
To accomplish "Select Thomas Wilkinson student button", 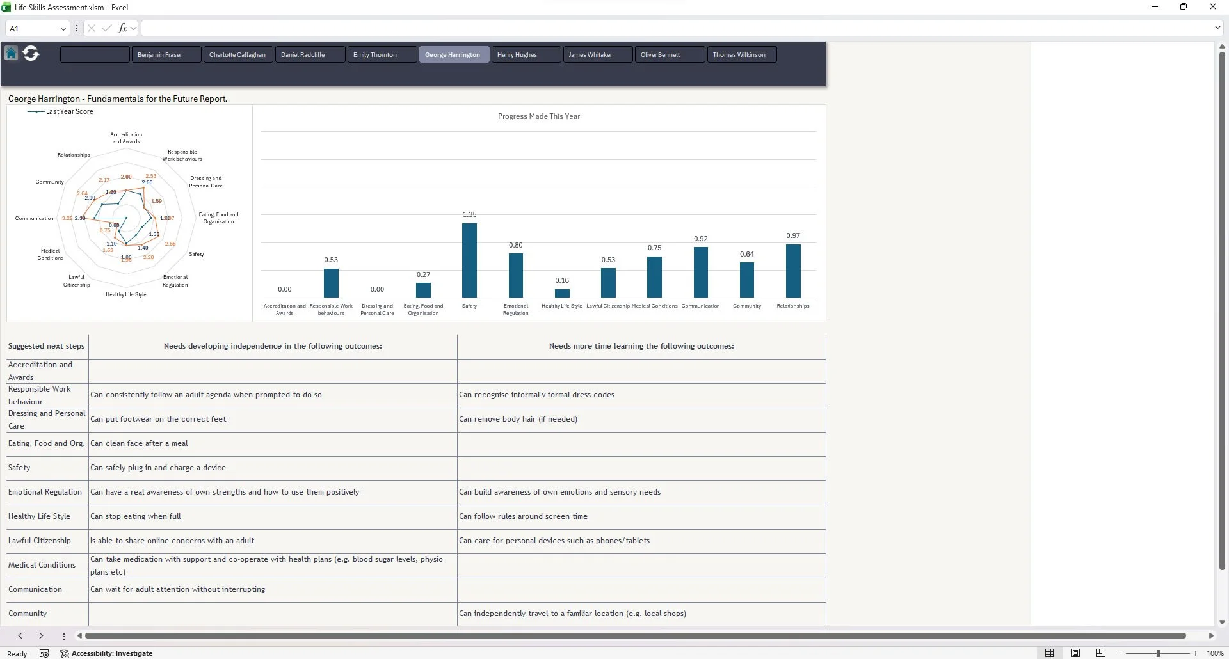I will click(x=742, y=54).
